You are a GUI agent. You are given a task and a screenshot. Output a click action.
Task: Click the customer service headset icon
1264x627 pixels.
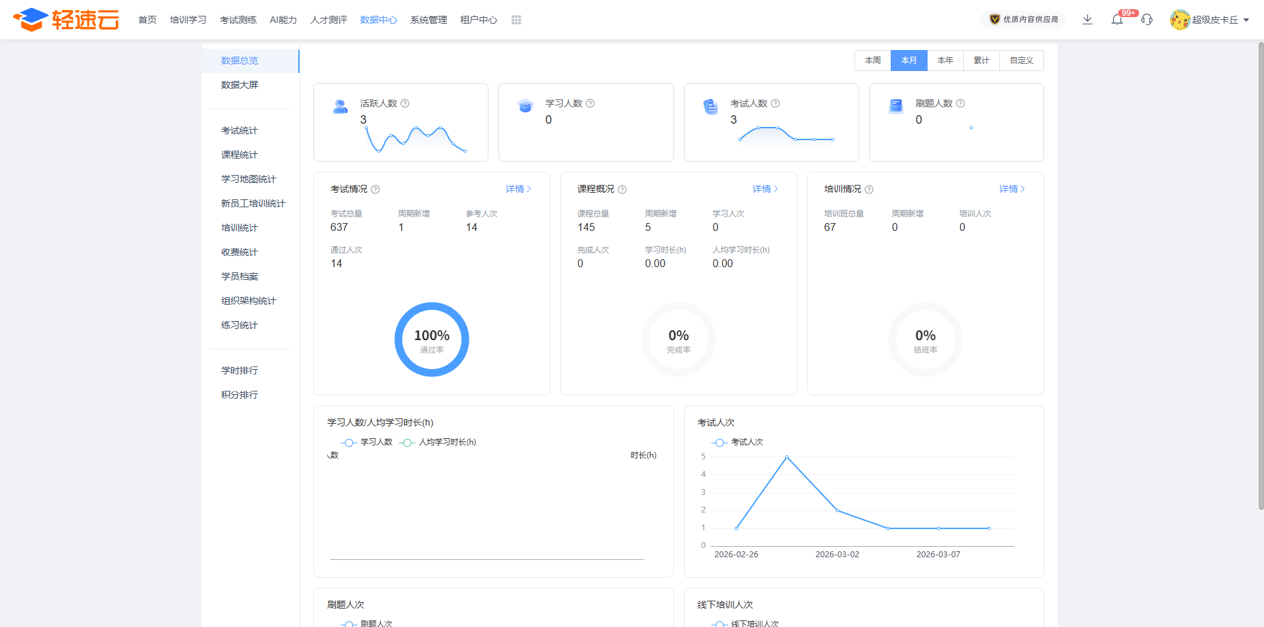[1147, 20]
